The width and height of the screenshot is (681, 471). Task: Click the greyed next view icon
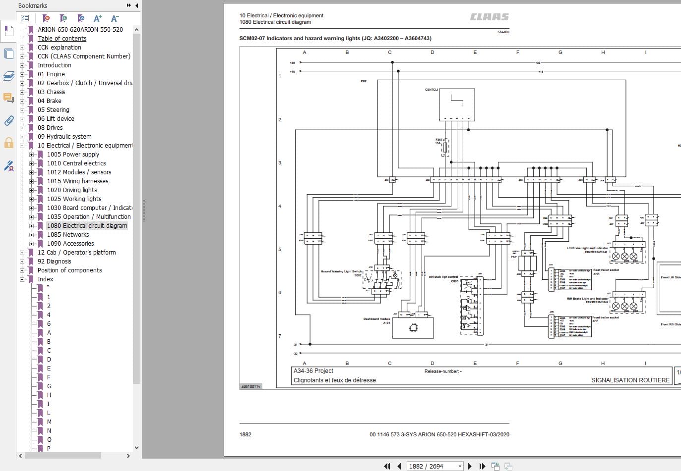pyautogui.click(x=508, y=466)
